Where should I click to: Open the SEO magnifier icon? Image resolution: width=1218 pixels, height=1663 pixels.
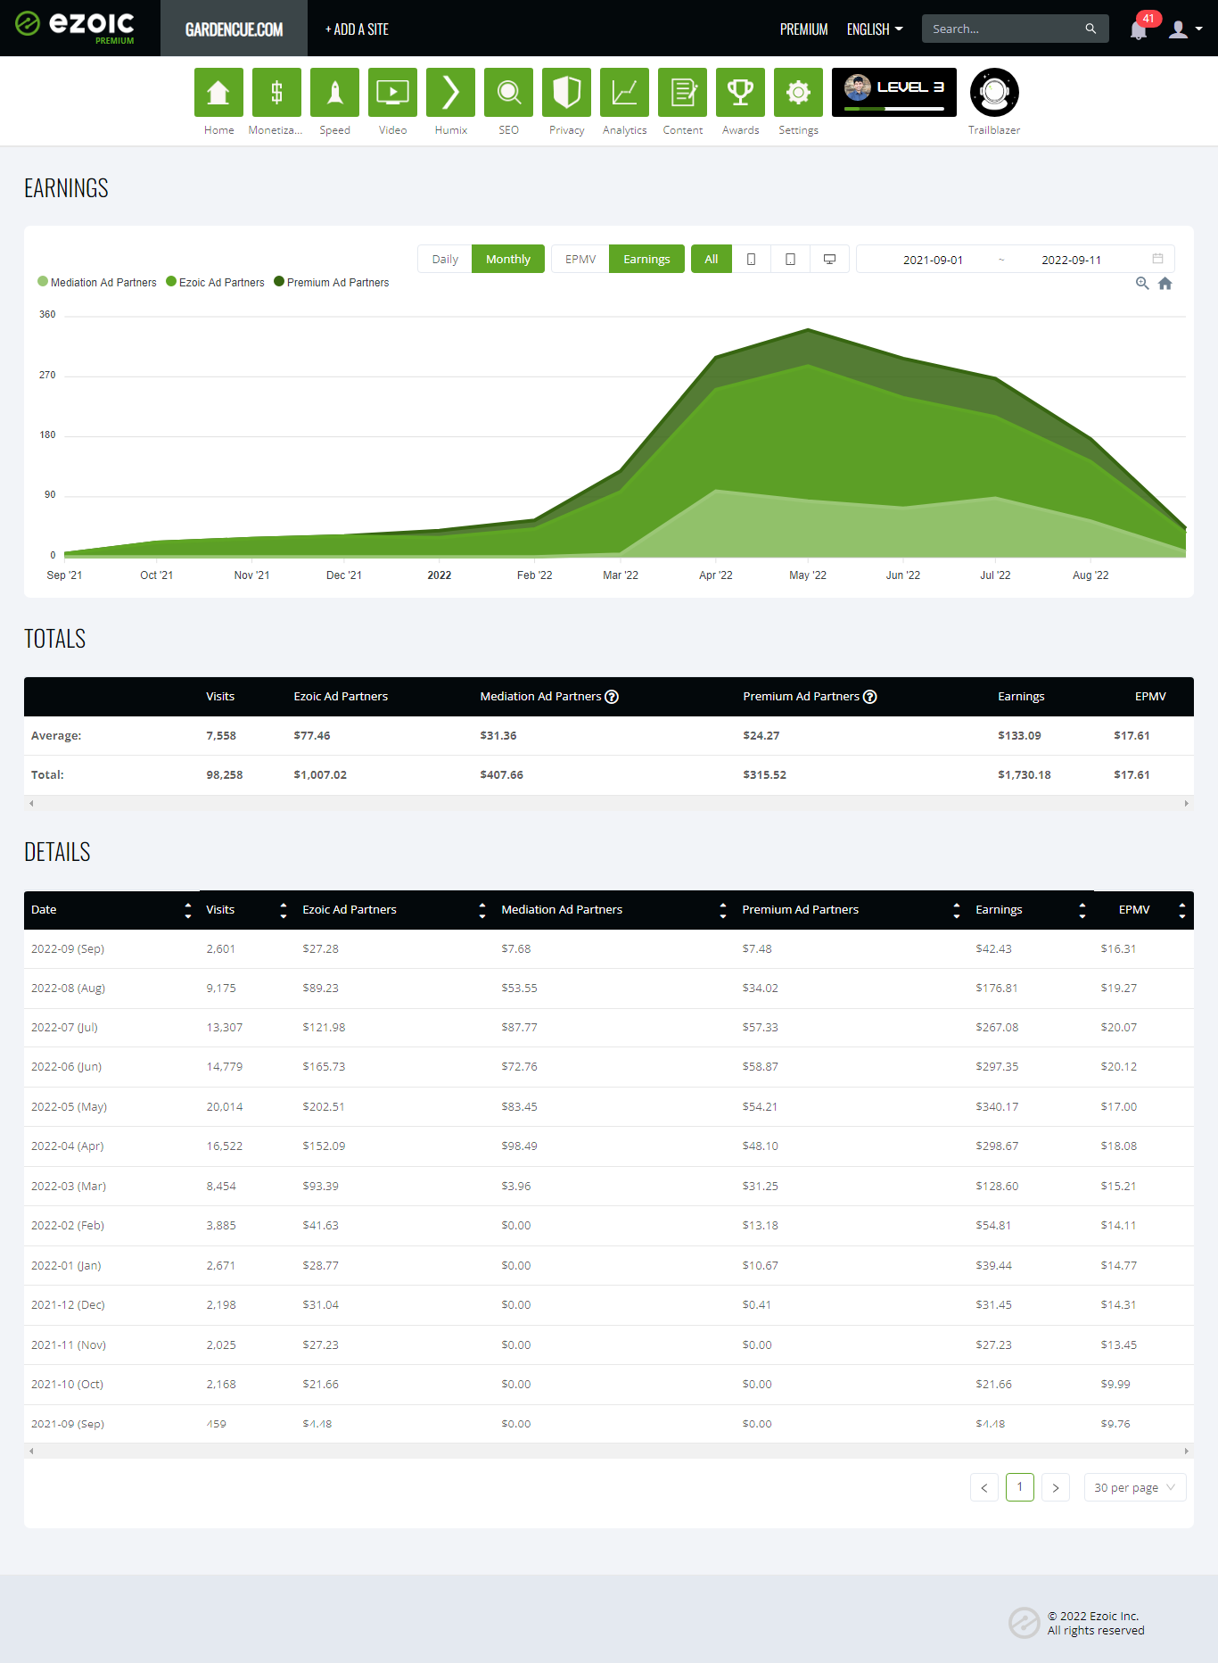pyautogui.click(x=508, y=92)
